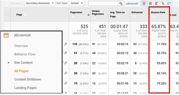The image size is (179, 95).
Task: Click the disabled Plot Rows button
Action: (16, 3)
